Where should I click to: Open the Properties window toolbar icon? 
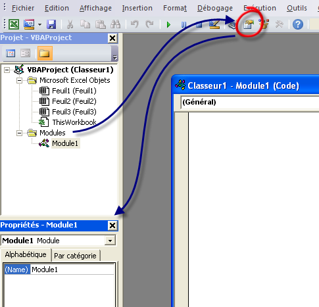tap(249, 24)
